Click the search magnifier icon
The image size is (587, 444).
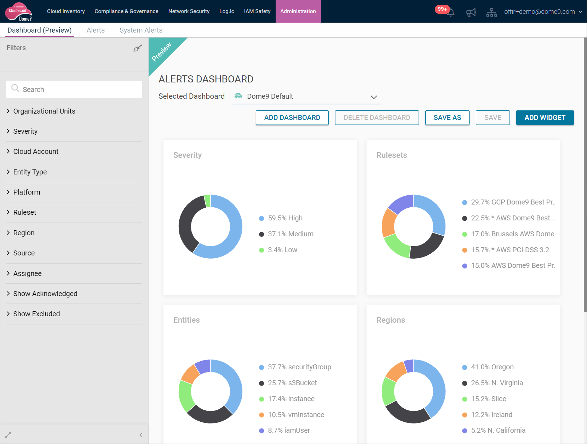tap(15, 88)
